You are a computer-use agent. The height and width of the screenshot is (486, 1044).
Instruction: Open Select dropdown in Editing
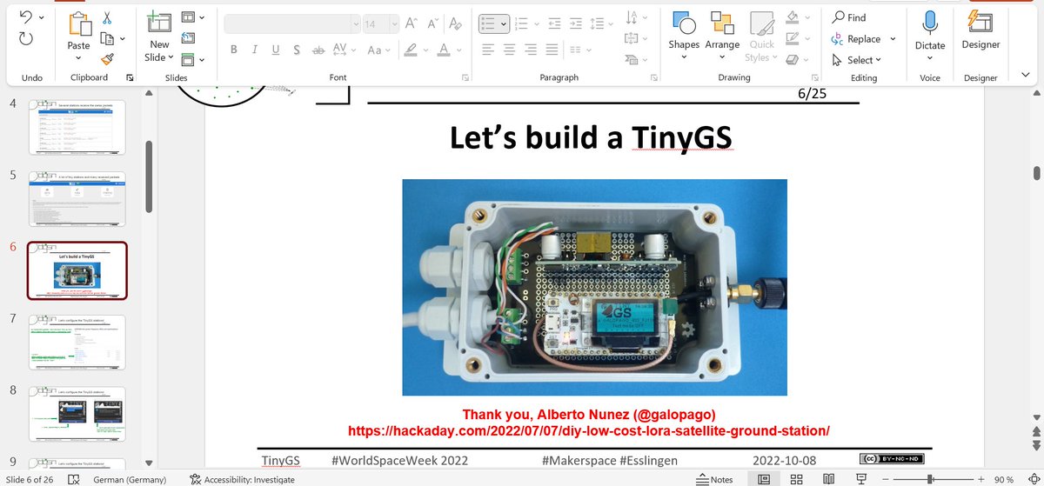856,59
